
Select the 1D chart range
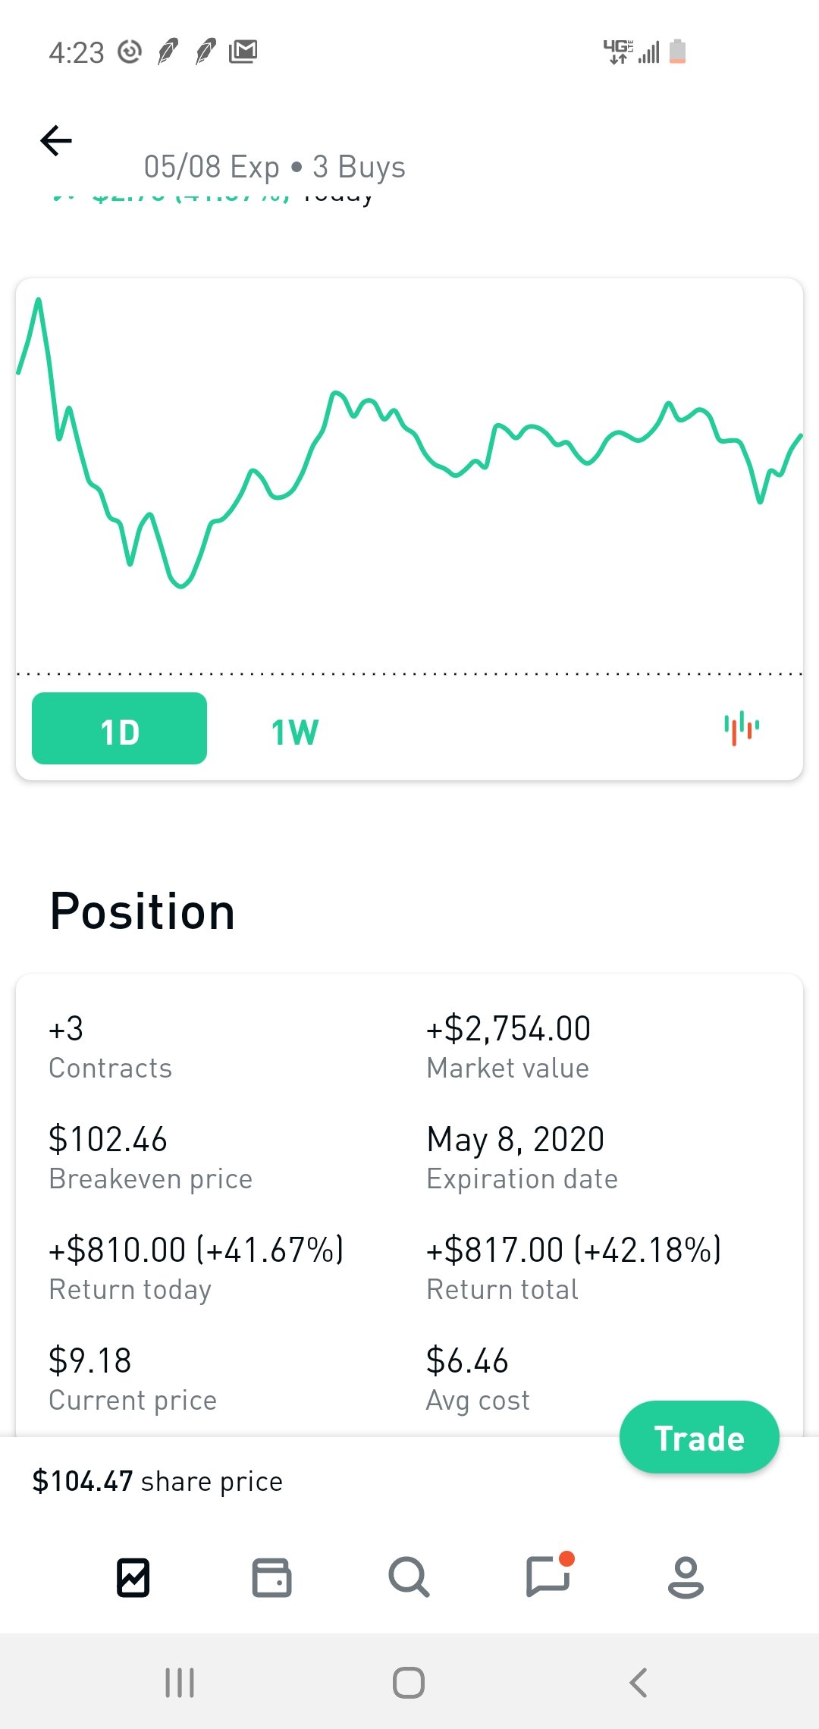[119, 729]
